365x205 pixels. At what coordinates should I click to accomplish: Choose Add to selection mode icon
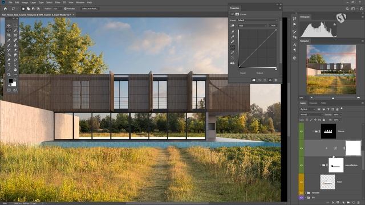click(x=28, y=9)
